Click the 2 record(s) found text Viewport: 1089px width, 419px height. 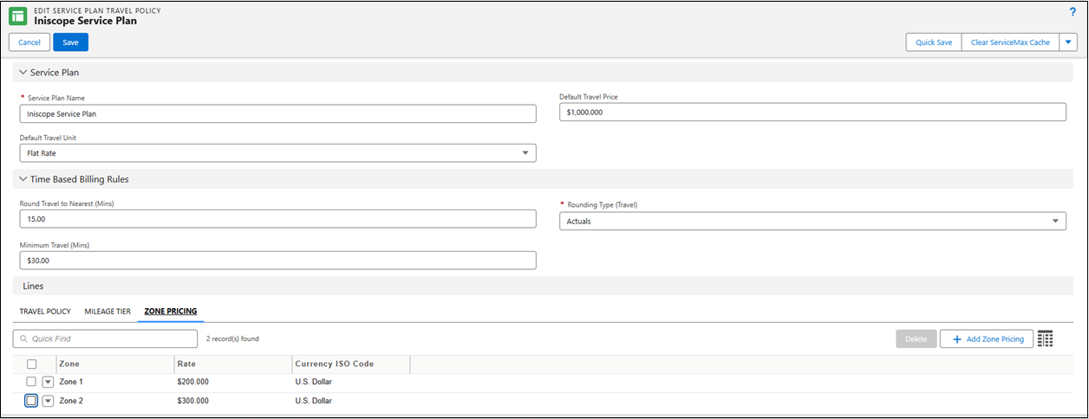click(x=232, y=338)
